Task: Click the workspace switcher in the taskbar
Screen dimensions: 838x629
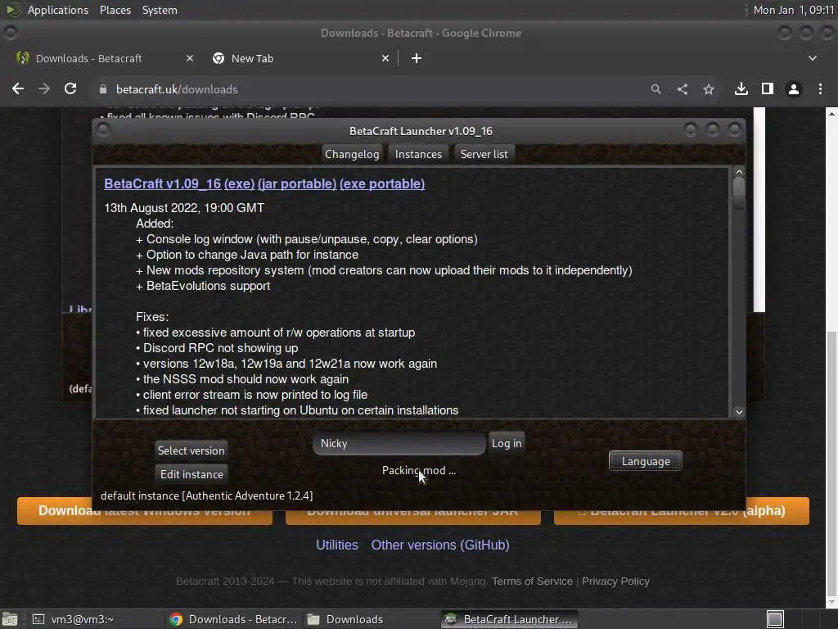Action: [775, 619]
